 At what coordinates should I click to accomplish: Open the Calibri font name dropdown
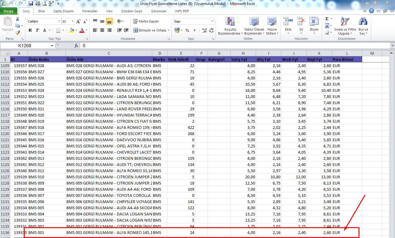click(59, 22)
